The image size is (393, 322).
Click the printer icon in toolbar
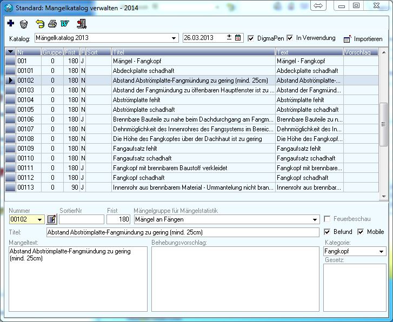point(52,24)
